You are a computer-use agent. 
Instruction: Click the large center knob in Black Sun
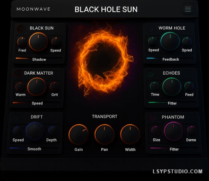click(x=38, y=42)
